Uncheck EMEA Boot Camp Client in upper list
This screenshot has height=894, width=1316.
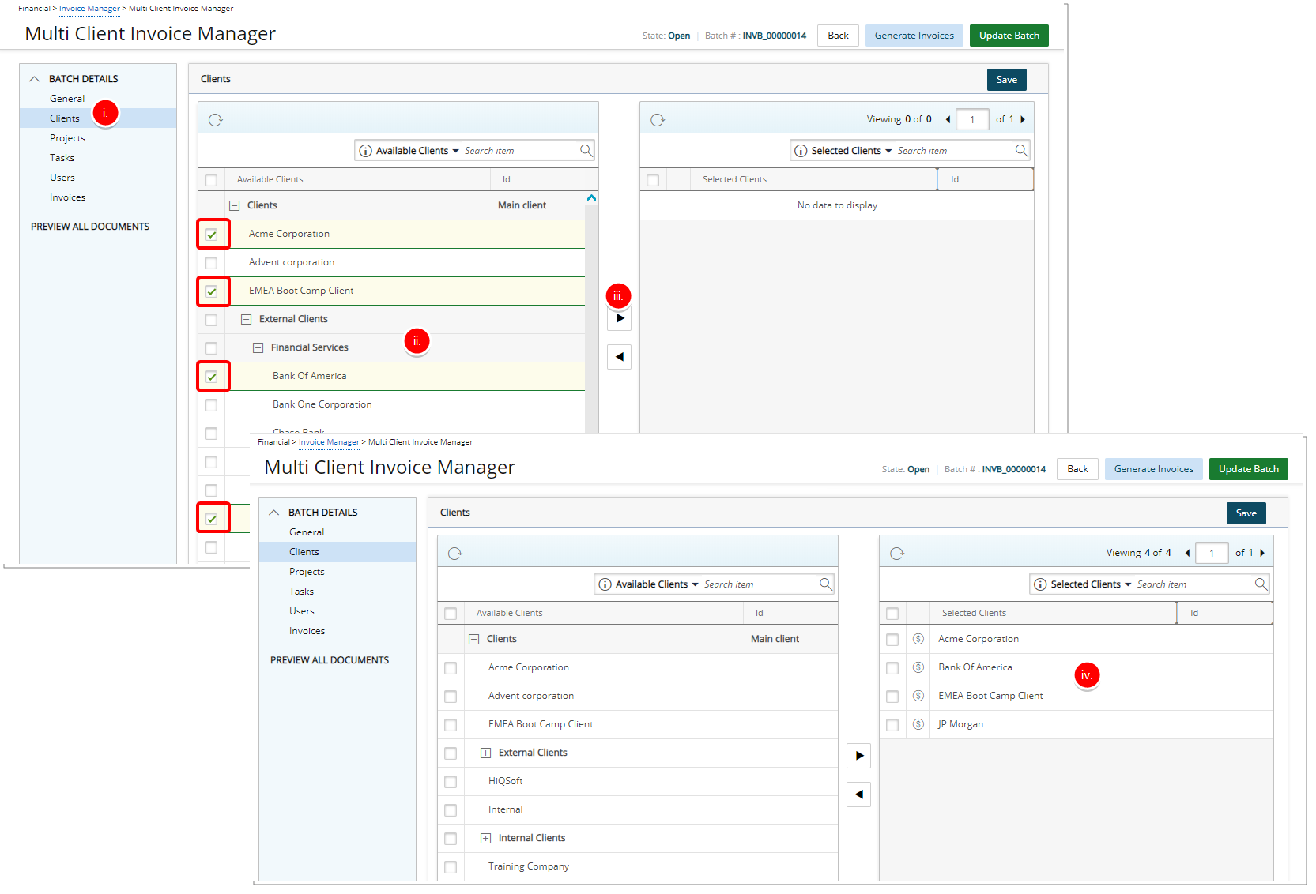coord(211,291)
